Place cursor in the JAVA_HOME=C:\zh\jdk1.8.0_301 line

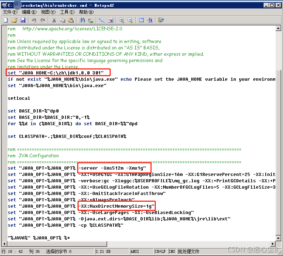[x=56, y=73]
